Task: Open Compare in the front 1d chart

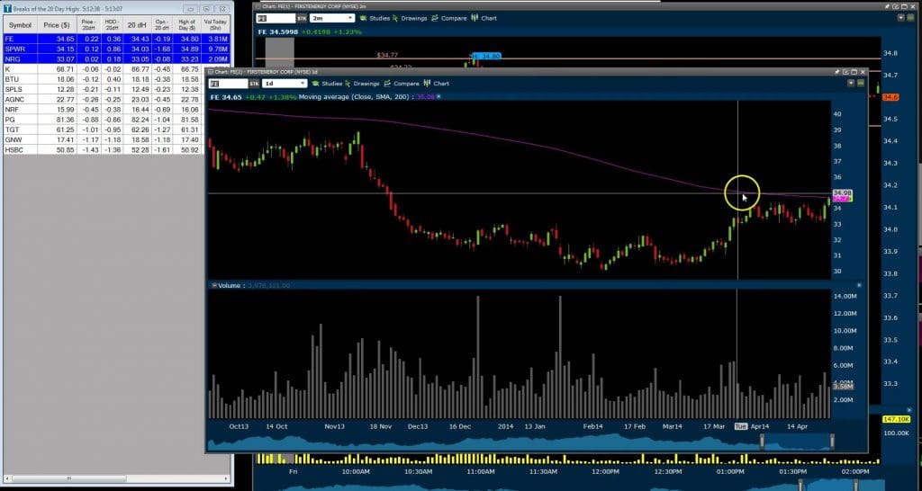Action: pos(402,84)
